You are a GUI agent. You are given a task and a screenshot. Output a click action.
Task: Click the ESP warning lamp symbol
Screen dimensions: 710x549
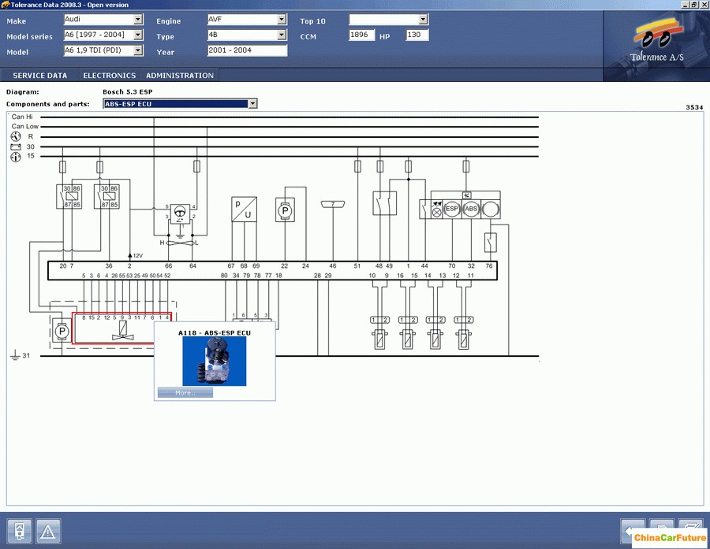(452, 210)
